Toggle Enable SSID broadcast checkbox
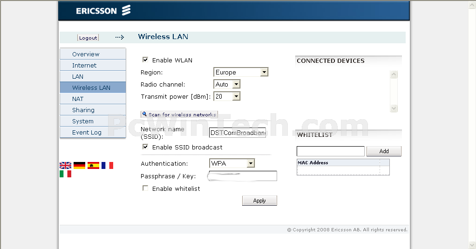 click(x=145, y=147)
